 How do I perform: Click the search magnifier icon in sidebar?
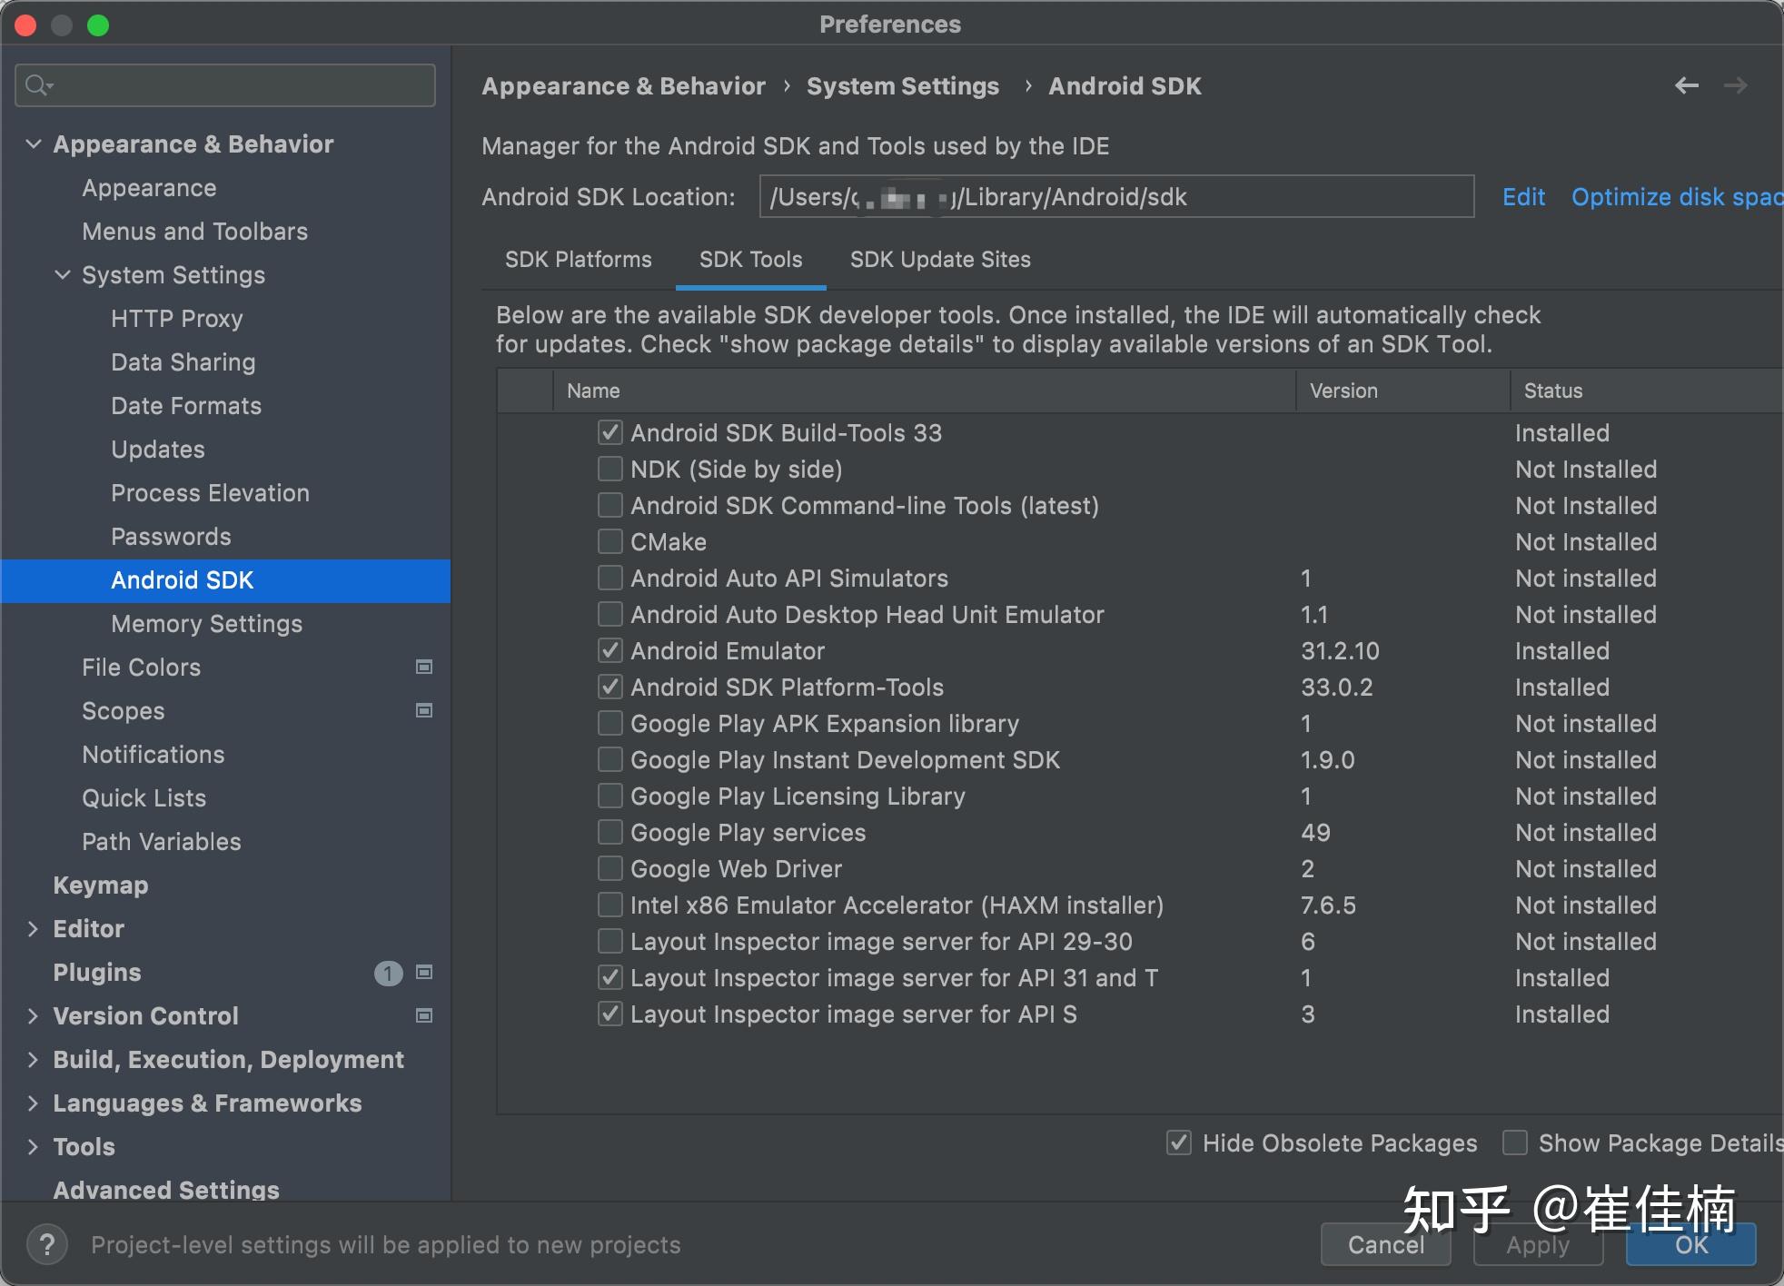click(38, 85)
